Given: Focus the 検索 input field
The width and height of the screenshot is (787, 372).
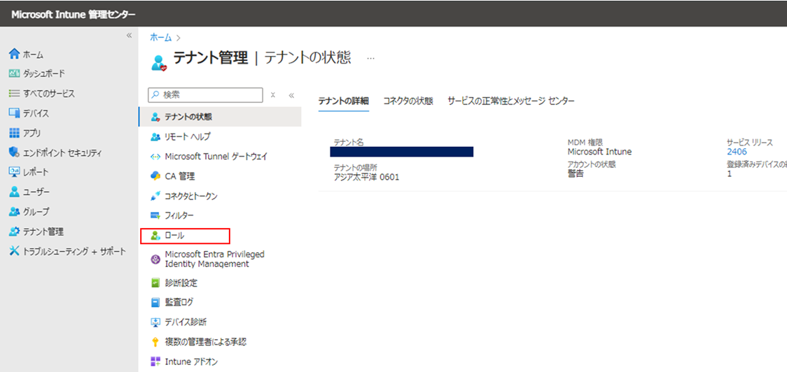Looking at the screenshot, I should pyautogui.click(x=205, y=95).
